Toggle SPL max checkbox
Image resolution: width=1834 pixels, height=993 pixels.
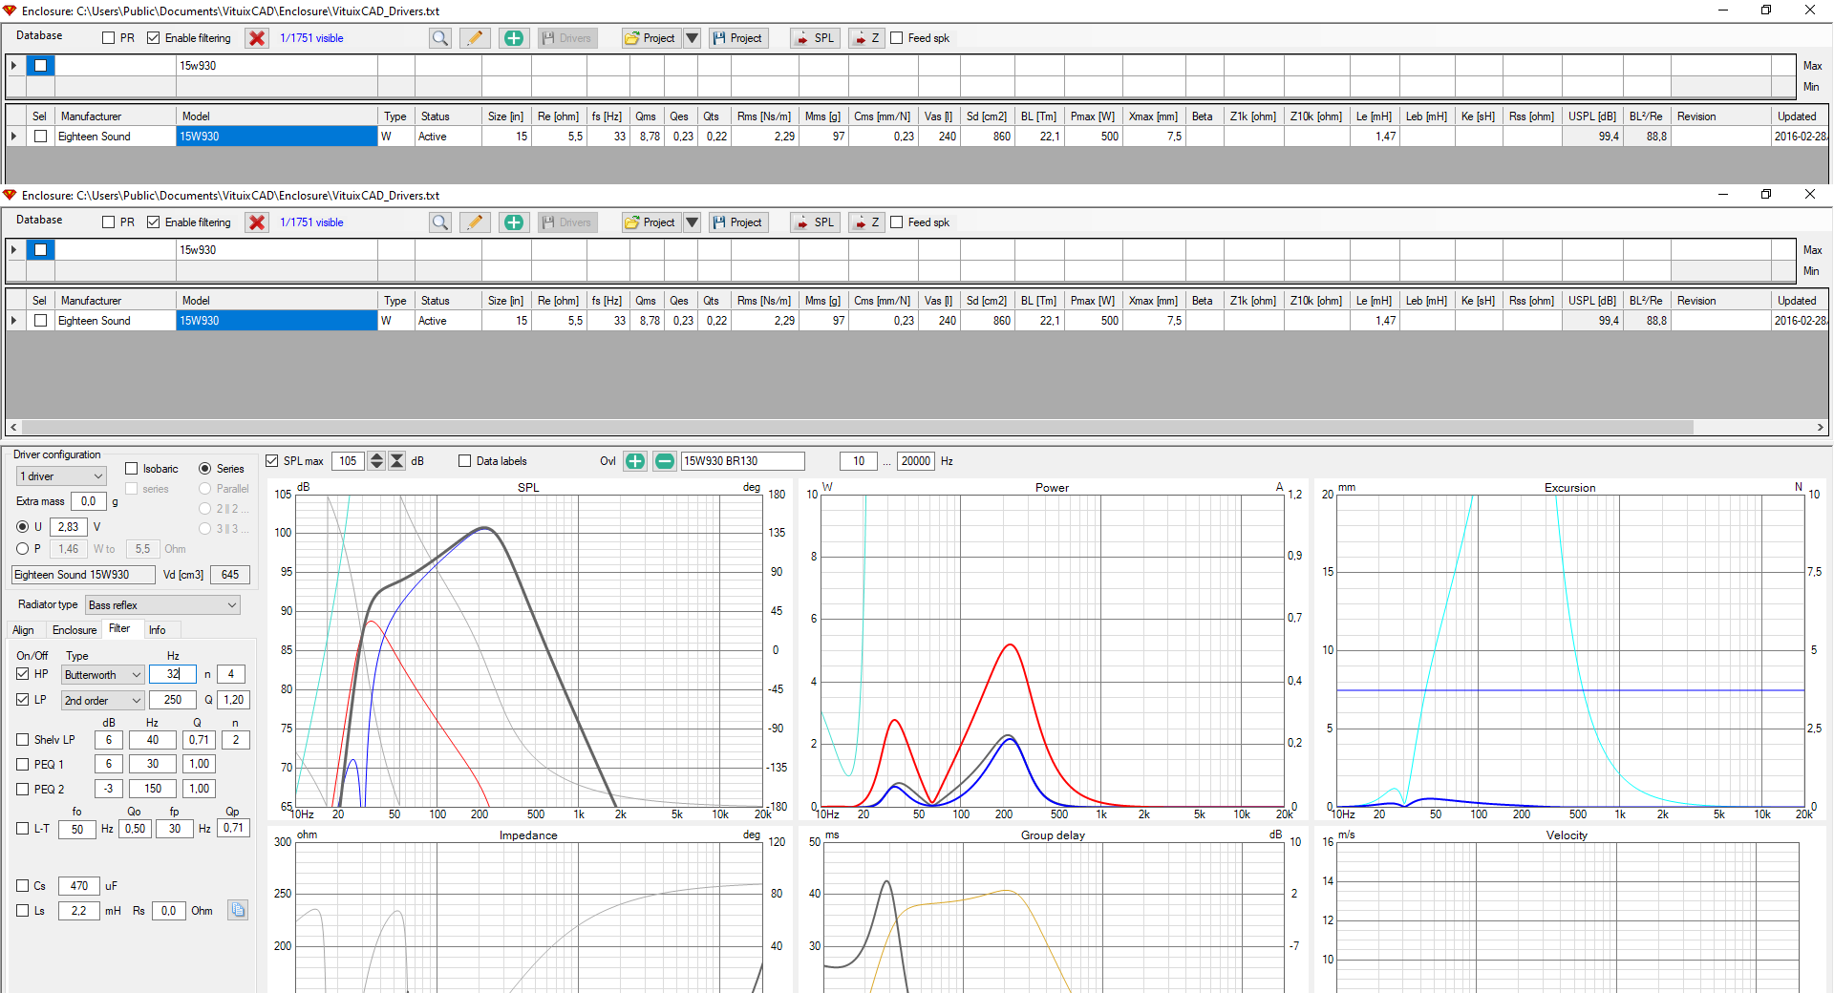click(272, 461)
